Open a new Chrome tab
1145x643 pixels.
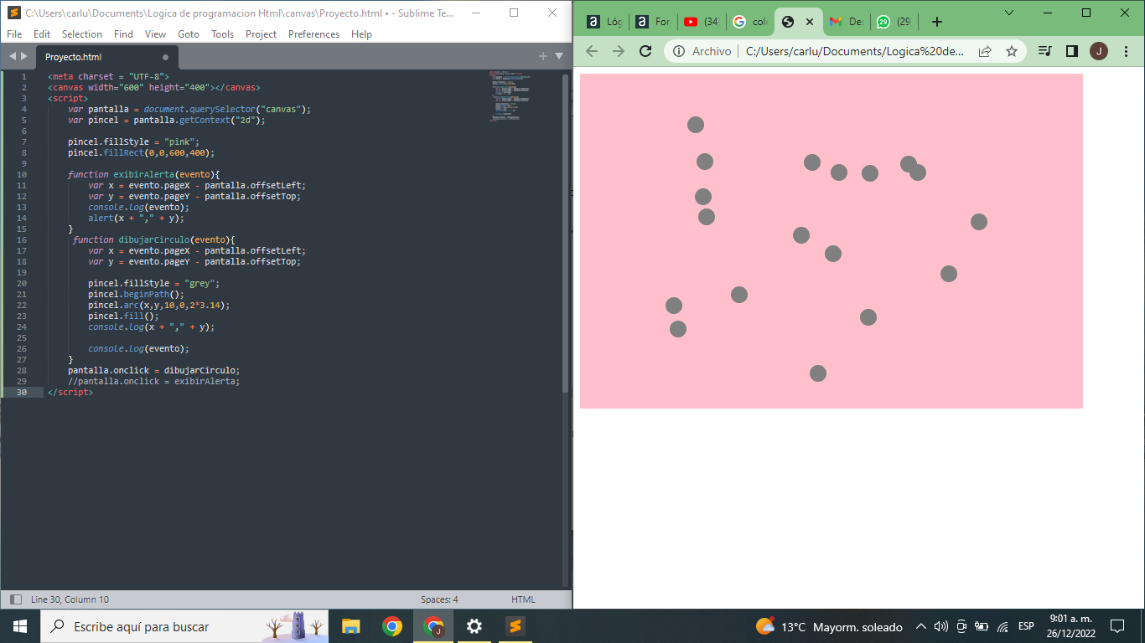coord(937,22)
